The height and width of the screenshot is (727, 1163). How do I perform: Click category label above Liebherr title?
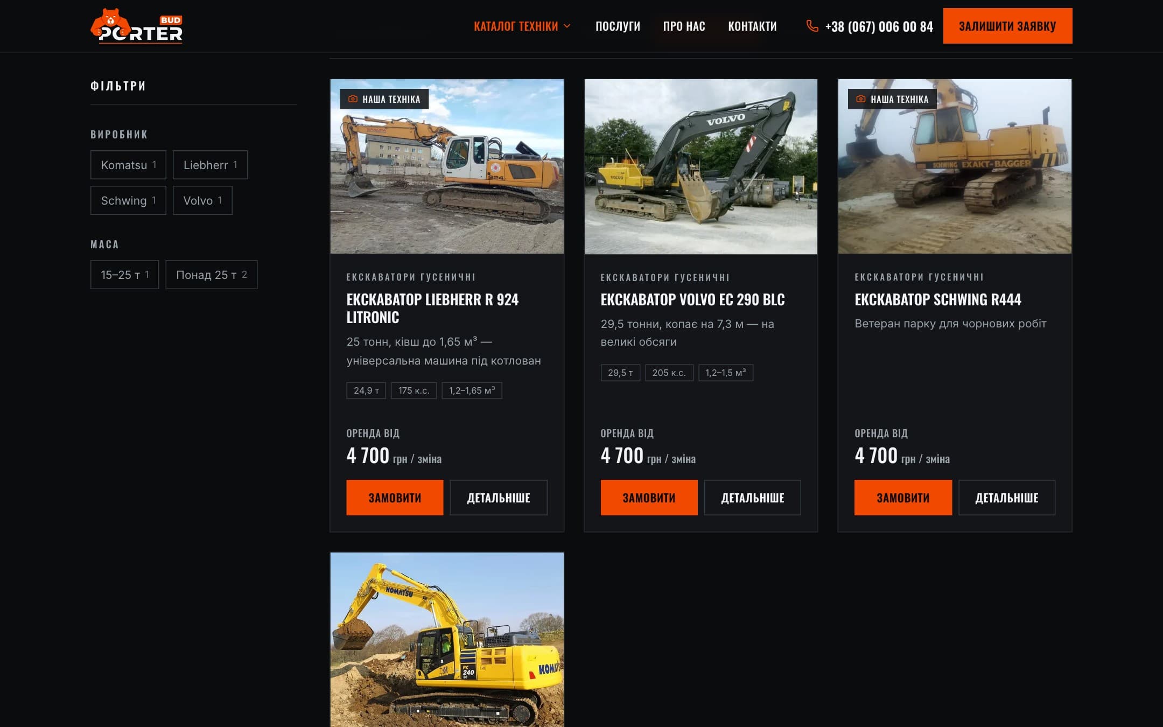tap(411, 277)
